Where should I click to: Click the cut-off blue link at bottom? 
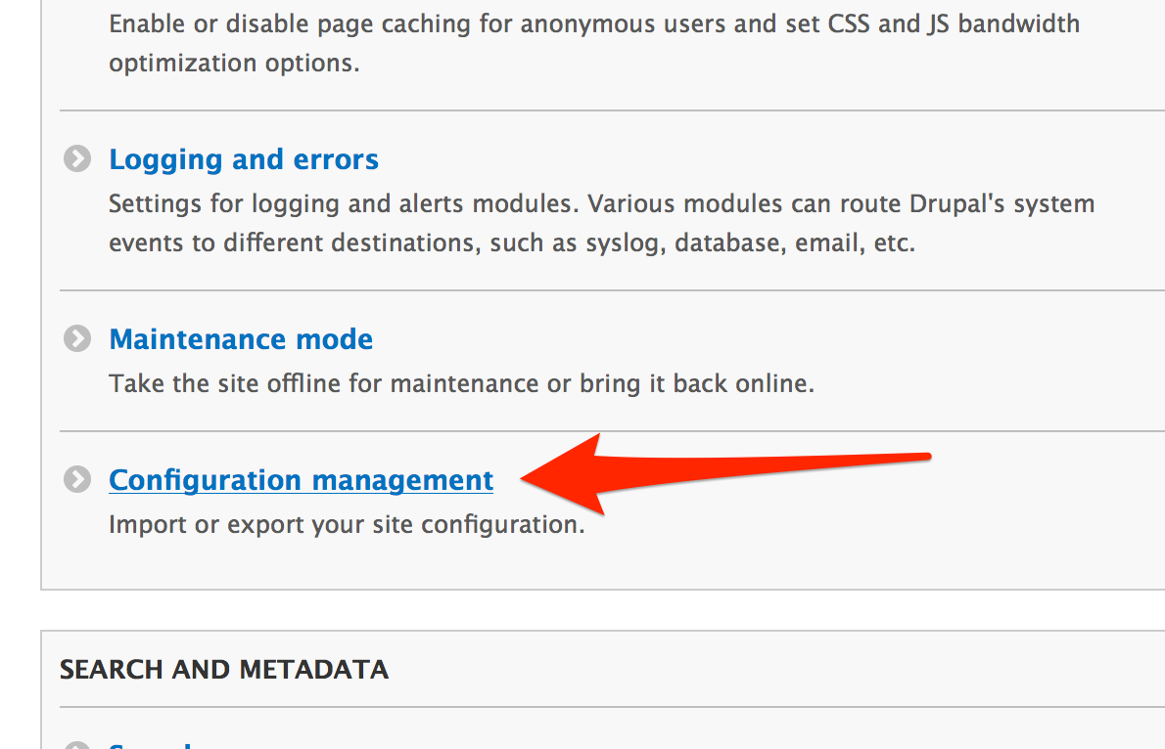147,745
